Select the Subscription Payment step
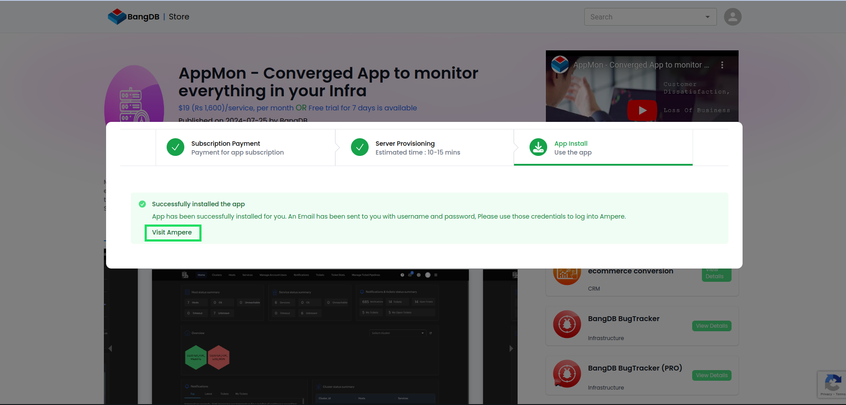Screen dimensions: 846x405 point(245,148)
